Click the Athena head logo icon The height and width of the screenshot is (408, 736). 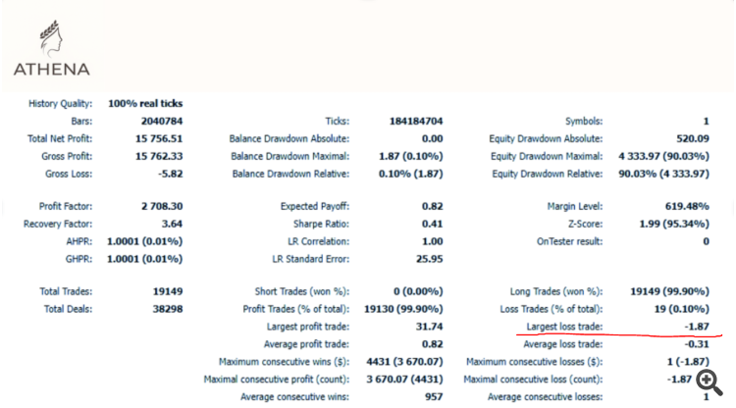[49, 36]
